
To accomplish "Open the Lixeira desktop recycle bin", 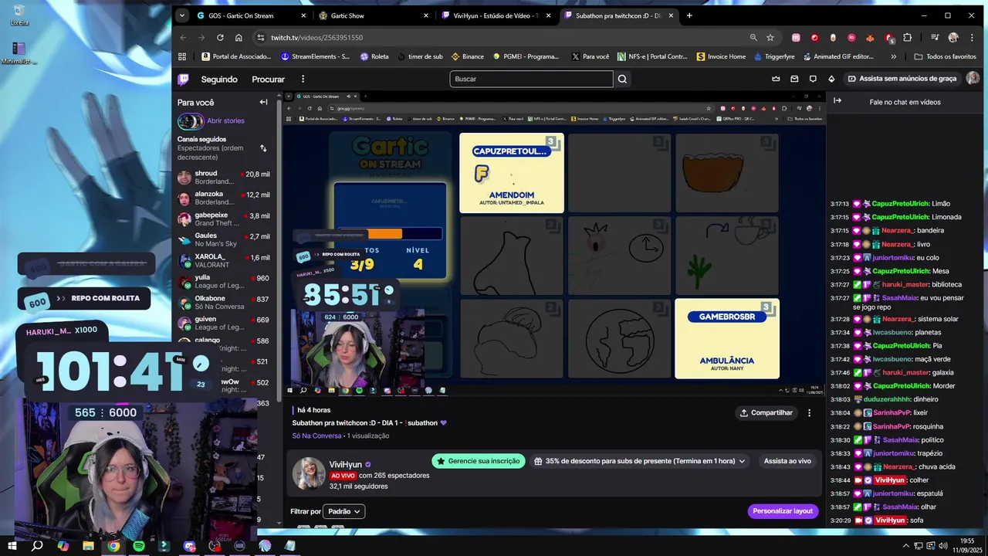I will click(19, 15).
